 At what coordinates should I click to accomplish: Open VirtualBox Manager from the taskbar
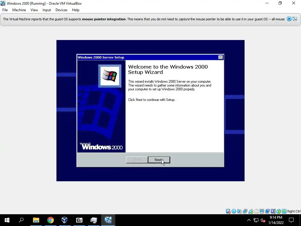[x=65, y=220]
